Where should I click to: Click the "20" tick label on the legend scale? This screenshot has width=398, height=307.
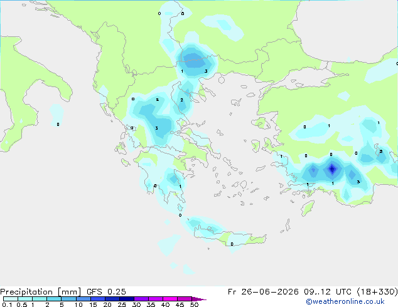point(107,304)
